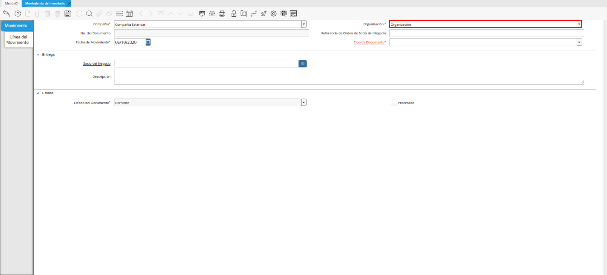The image size is (607, 275).
Task: Click the Descripción text area
Action: point(349,76)
